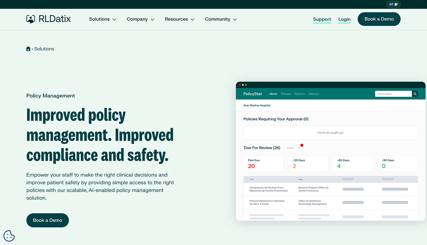Expand the Solutions menu
The width and height of the screenshot is (427, 245).
click(x=102, y=19)
